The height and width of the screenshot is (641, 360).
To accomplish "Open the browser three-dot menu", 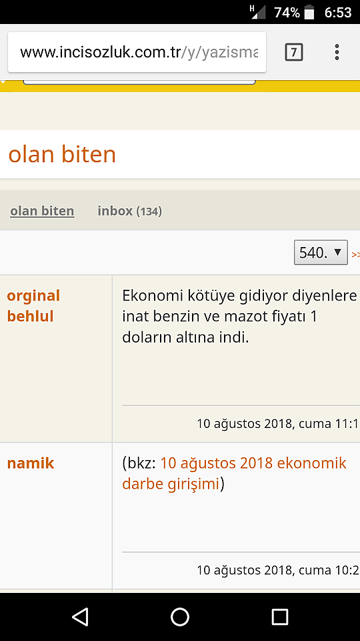I will pos(337,52).
